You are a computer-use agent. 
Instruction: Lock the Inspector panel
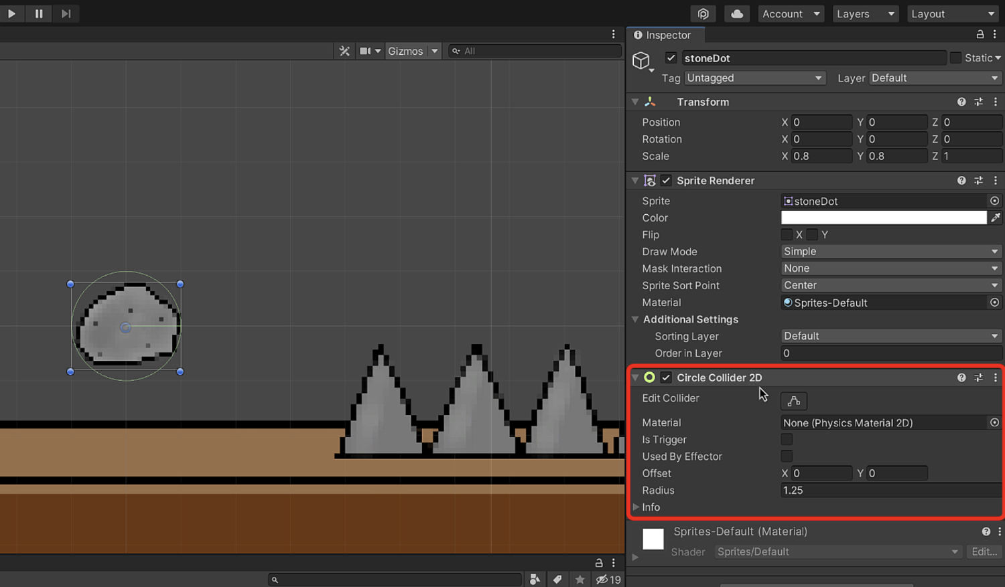[980, 34]
